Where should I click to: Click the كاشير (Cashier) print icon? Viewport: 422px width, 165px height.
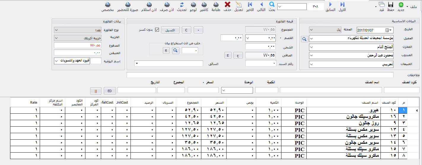[204, 4]
